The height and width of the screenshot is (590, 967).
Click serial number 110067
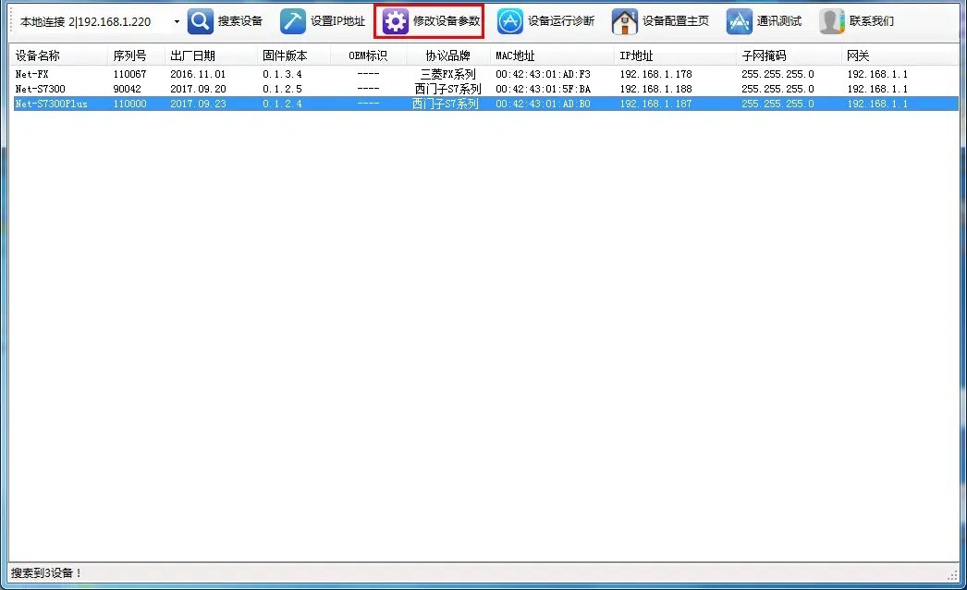click(129, 74)
